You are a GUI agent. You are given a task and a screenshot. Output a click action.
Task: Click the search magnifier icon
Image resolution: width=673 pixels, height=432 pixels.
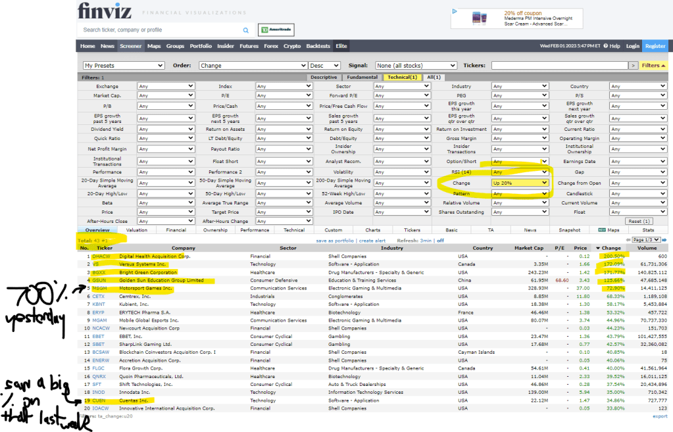pos(246,30)
